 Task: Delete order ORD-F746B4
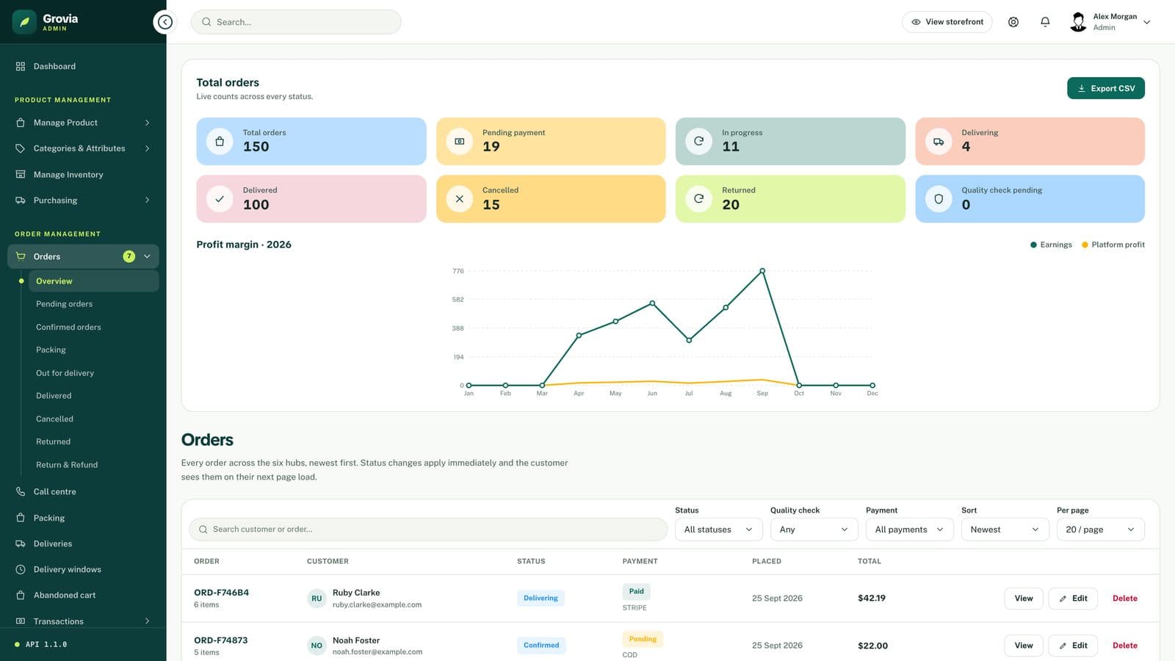1125,598
